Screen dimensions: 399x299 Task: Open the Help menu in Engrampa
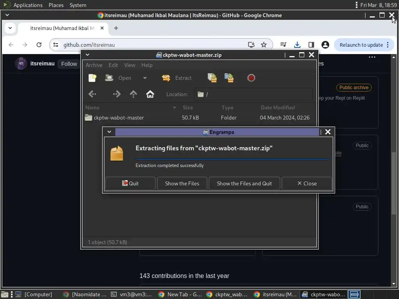(x=147, y=65)
